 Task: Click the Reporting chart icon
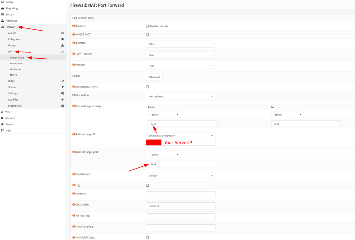(2, 8)
